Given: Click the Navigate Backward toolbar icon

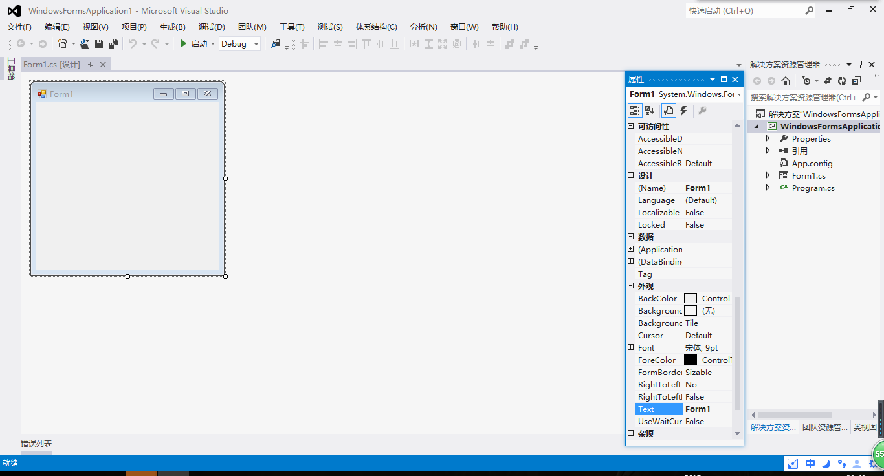Looking at the screenshot, I should click(21, 44).
